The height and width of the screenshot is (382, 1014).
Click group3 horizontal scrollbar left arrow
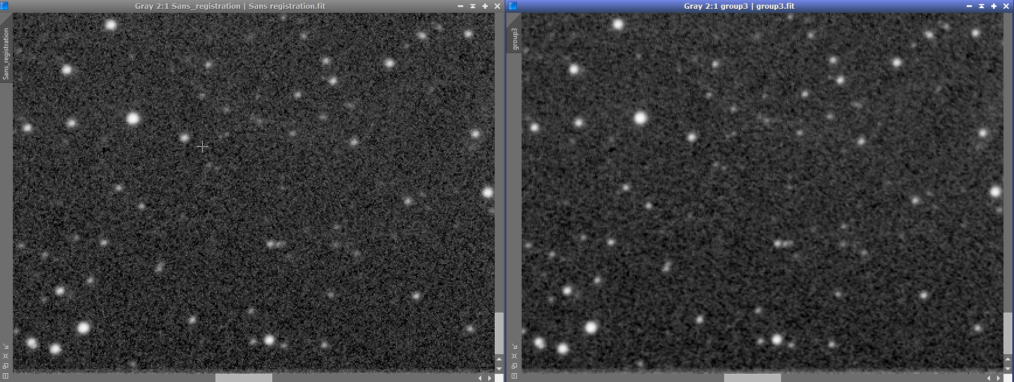click(989, 378)
